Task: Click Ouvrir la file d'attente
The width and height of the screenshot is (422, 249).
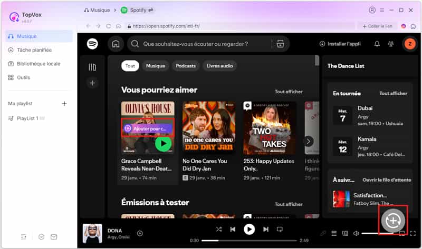Action: coord(387,180)
